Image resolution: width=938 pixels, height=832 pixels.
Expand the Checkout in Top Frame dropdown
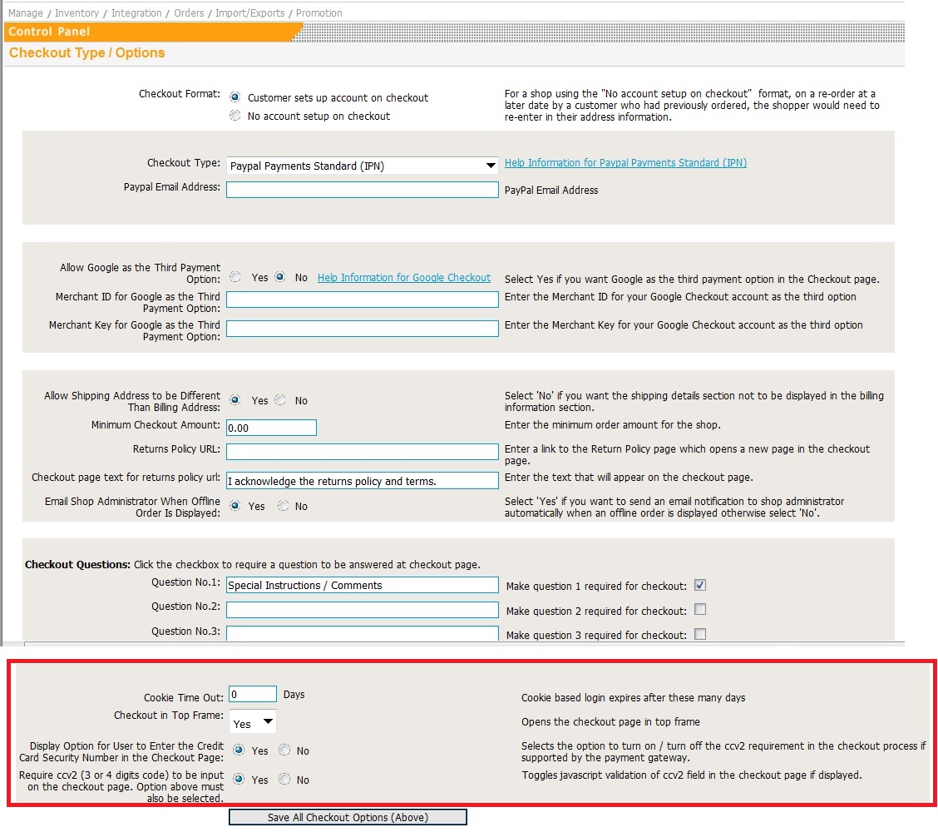pos(253,723)
